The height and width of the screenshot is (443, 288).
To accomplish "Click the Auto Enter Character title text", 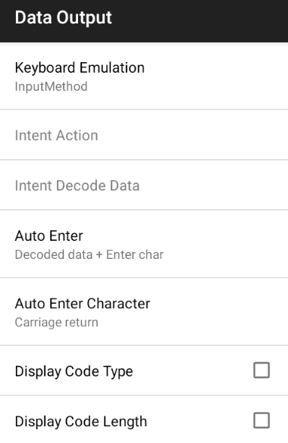I will pyautogui.click(x=83, y=304).
